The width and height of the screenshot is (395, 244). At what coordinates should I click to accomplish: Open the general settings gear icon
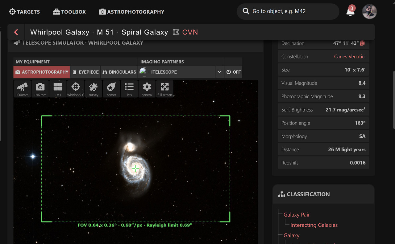[x=147, y=89]
